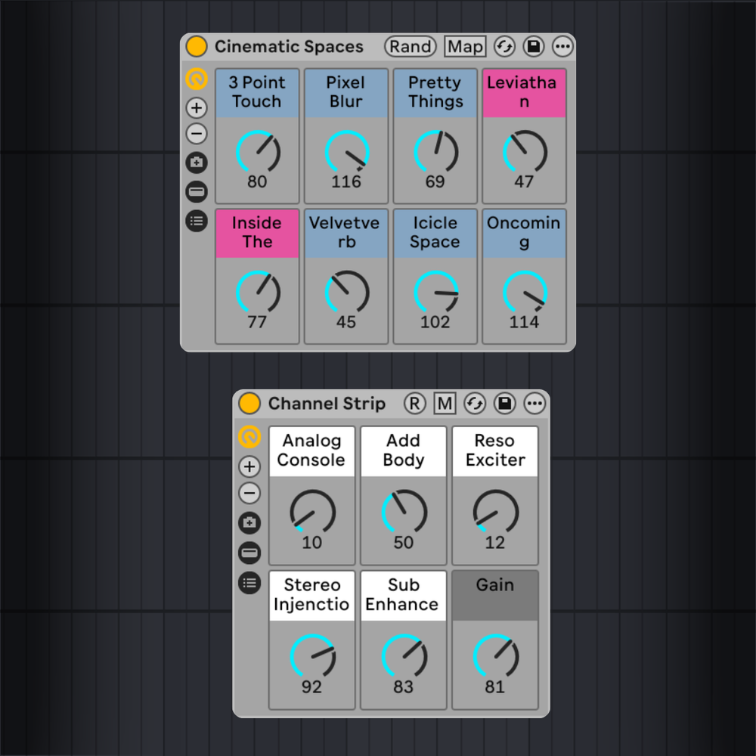Collapse macros with the yellow macro icon on Channel Strip
Image resolution: width=756 pixels, height=756 pixels.
pos(249,435)
